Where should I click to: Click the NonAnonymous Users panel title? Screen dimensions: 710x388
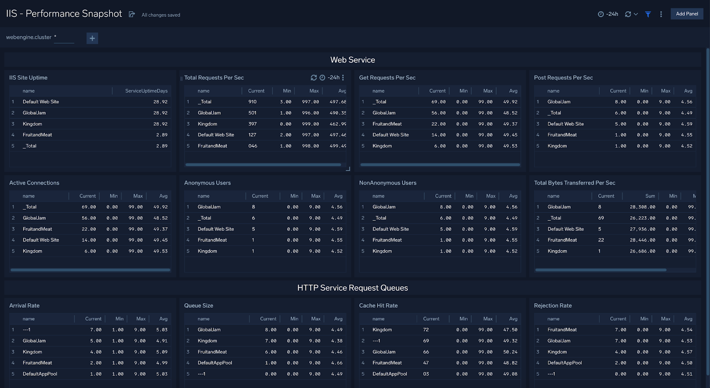point(388,183)
